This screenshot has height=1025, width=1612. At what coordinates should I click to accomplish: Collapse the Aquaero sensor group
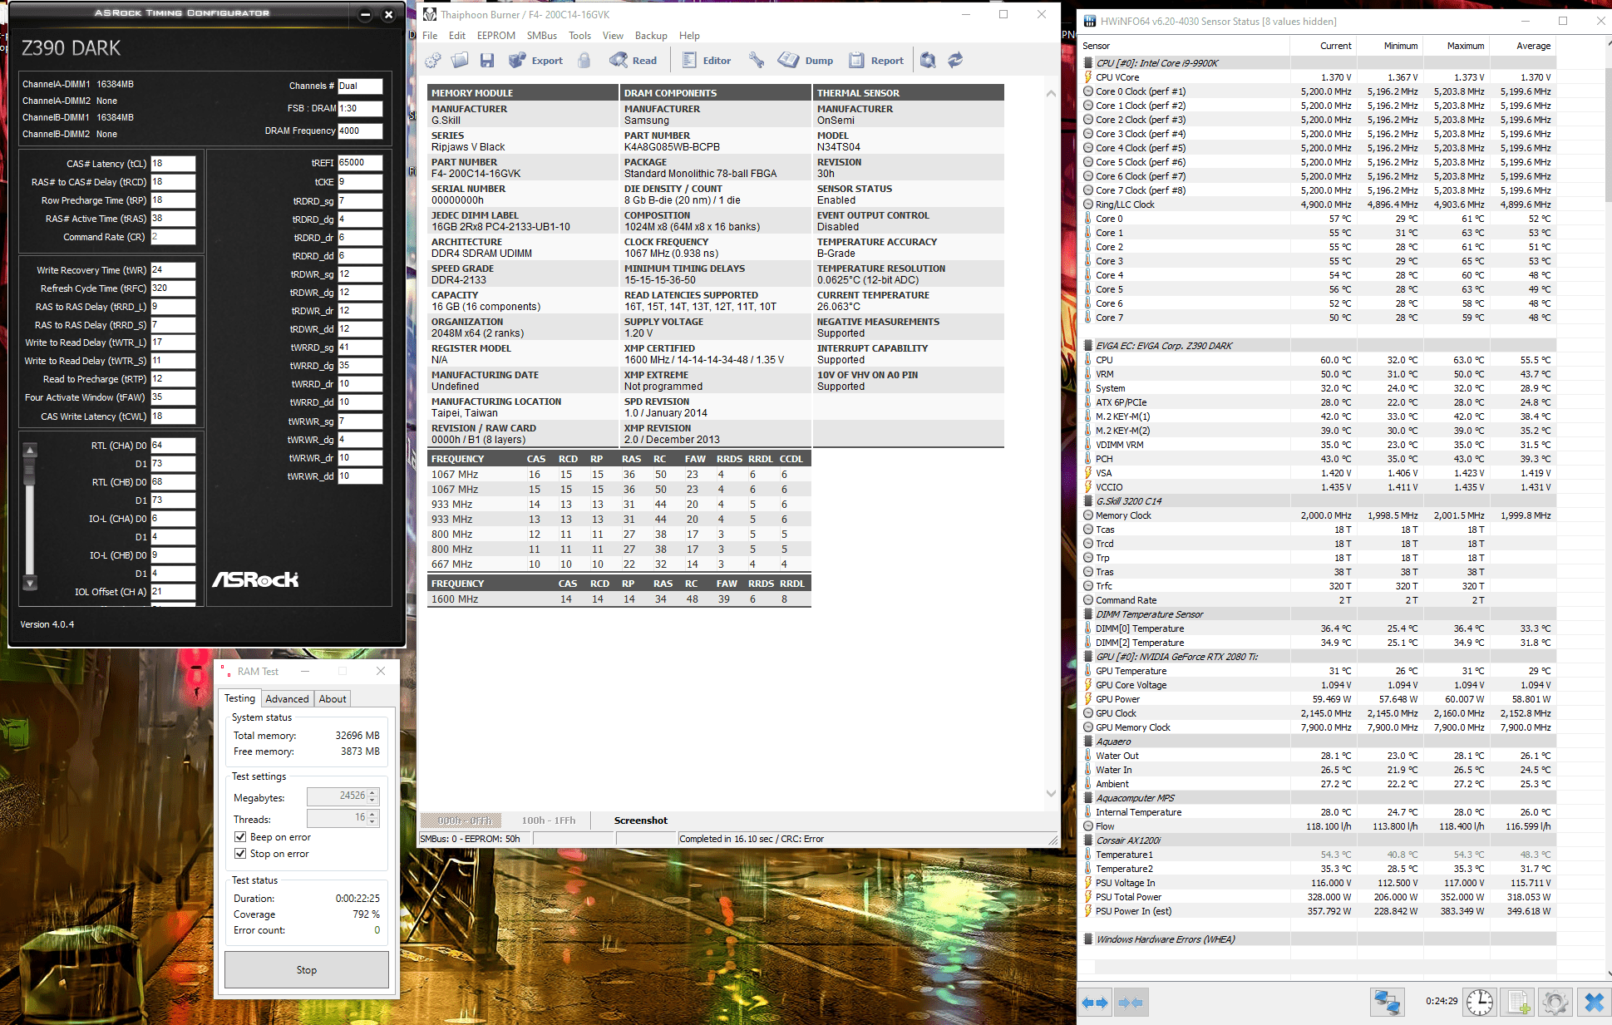click(x=1088, y=742)
